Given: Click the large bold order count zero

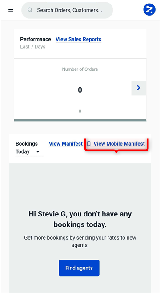Looking at the screenshot, I should [80, 90].
